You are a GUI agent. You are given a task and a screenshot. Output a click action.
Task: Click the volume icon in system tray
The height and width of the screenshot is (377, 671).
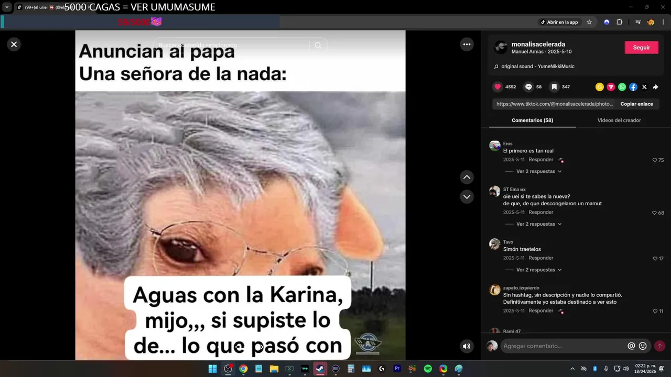point(625,369)
